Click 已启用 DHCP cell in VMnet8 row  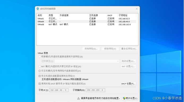(x=111, y=25)
